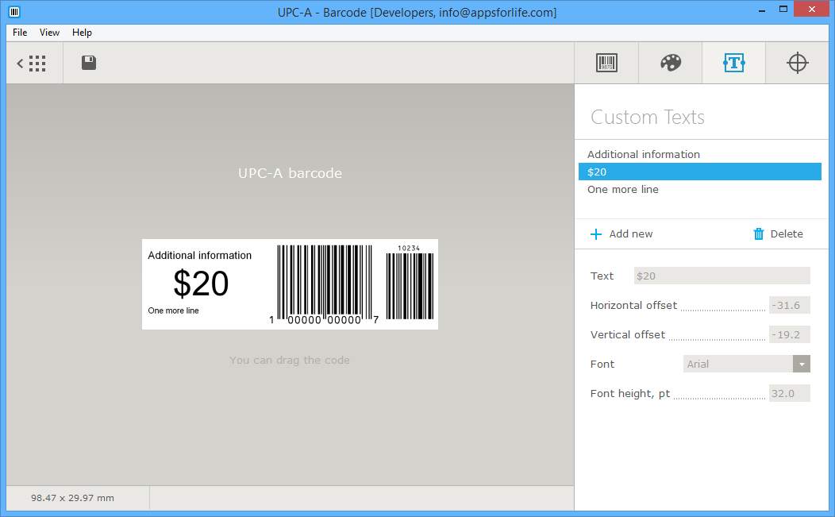Click into the Text input field

point(721,276)
